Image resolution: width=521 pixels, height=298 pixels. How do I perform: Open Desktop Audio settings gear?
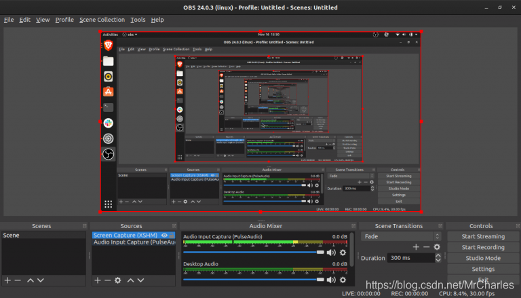pyautogui.click(x=343, y=280)
